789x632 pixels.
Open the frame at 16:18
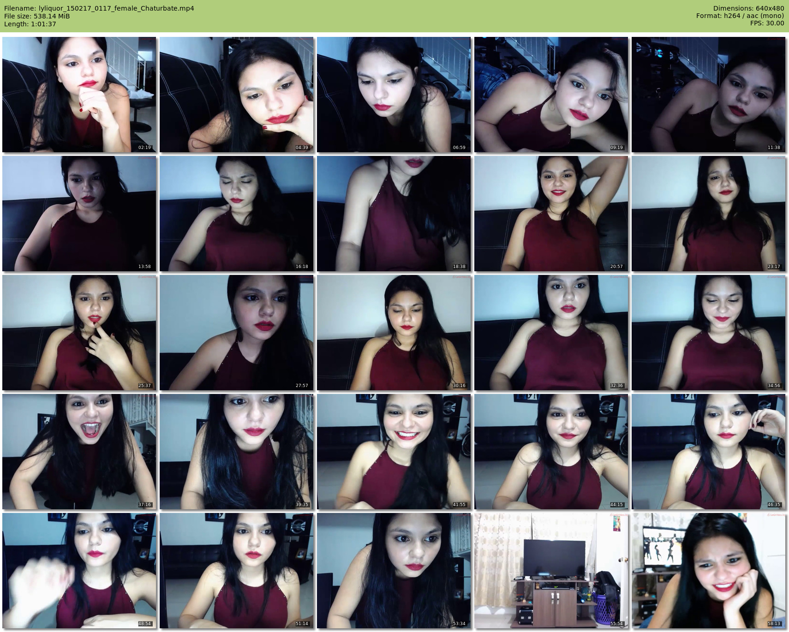[236, 214]
